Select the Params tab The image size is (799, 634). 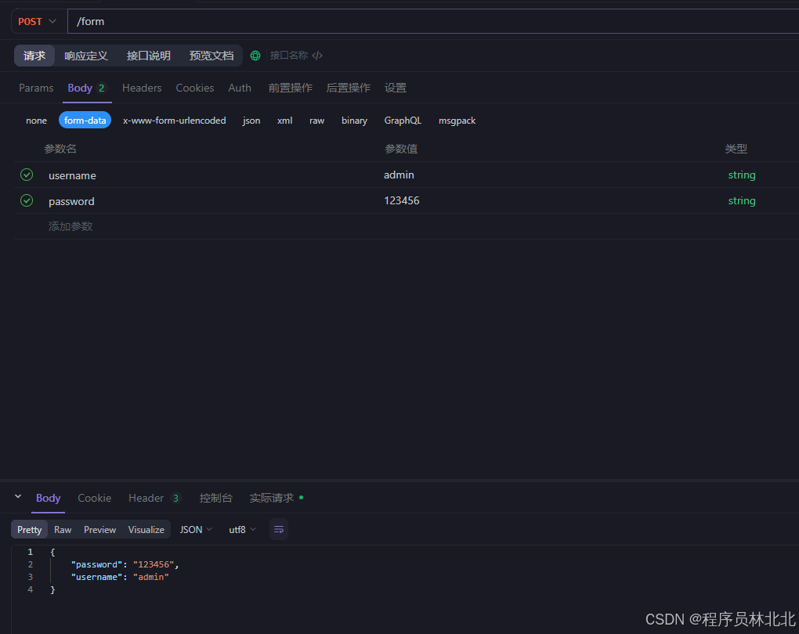[36, 88]
